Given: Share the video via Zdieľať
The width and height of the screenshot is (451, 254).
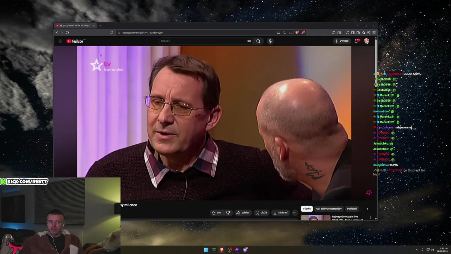Looking at the screenshot, I should (243, 213).
